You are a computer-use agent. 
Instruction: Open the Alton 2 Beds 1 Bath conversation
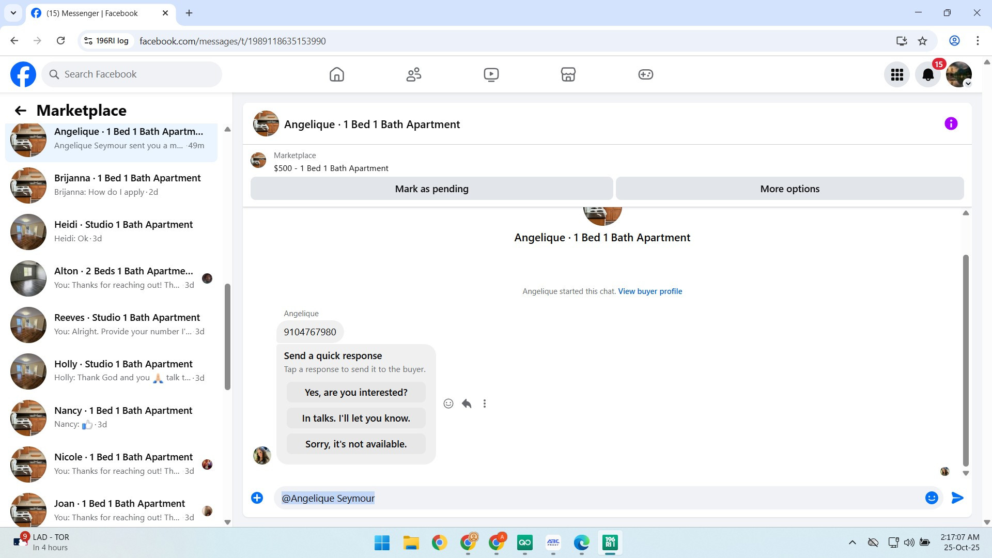pyautogui.click(x=111, y=278)
